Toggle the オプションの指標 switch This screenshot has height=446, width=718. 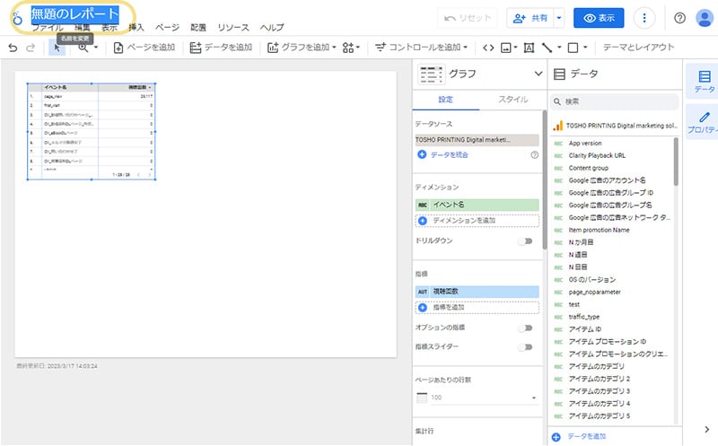(526, 328)
